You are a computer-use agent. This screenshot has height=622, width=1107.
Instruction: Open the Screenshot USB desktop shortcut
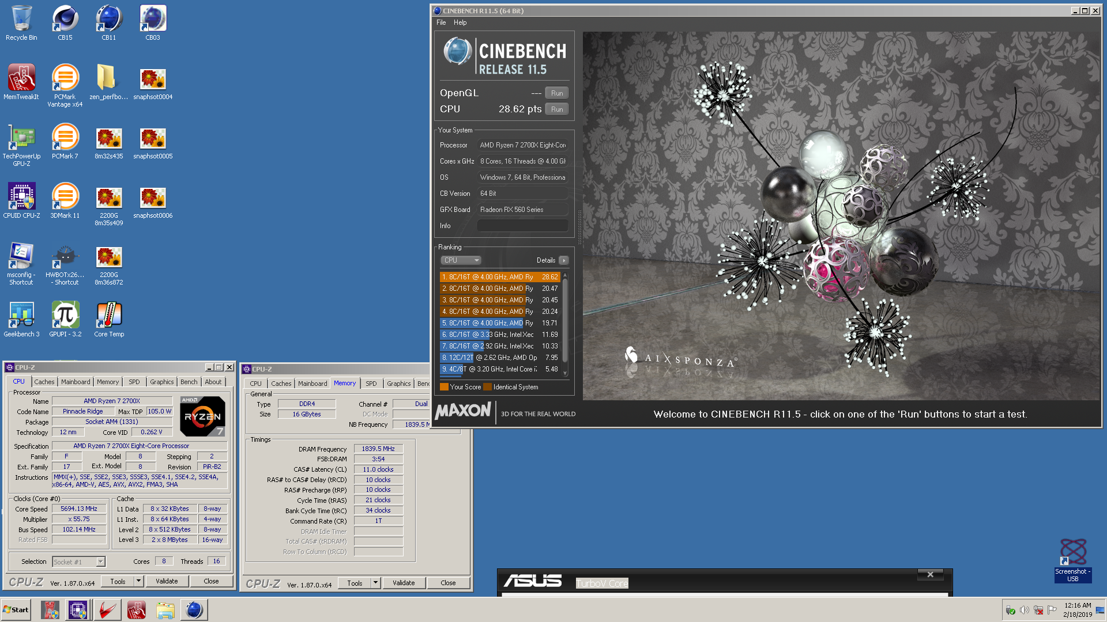coord(1073,560)
